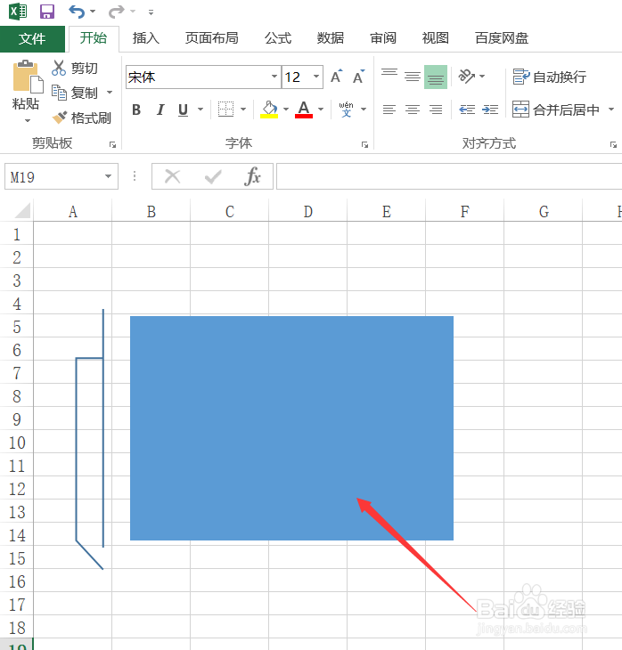
Task: Click the select-all triangle at the grid corner
Action: point(22,210)
